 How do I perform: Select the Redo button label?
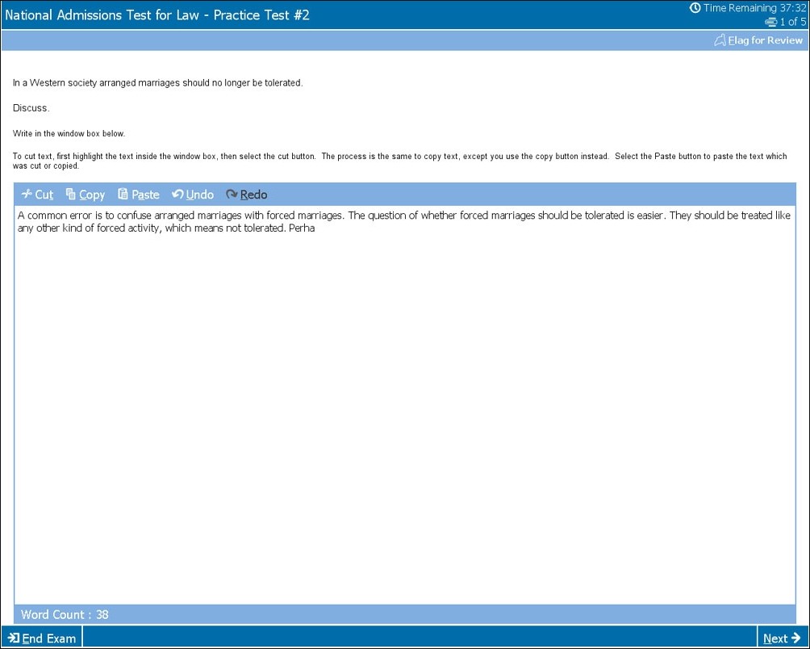253,195
